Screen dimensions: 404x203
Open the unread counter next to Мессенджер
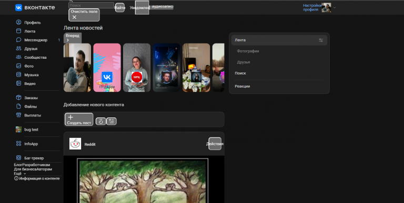click(59, 40)
